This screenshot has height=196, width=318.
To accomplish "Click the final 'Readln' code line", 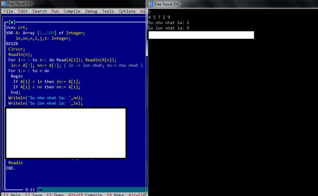I will point(16,163).
